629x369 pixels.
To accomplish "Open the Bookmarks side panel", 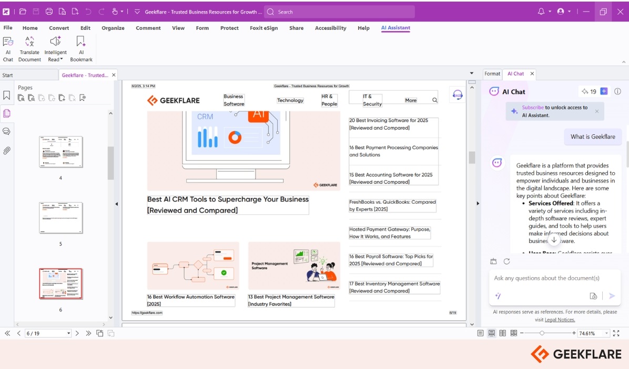I will pos(6,95).
